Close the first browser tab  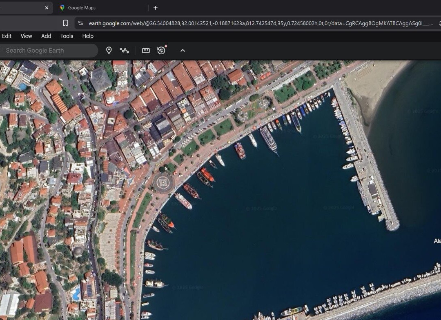pos(47,8)
